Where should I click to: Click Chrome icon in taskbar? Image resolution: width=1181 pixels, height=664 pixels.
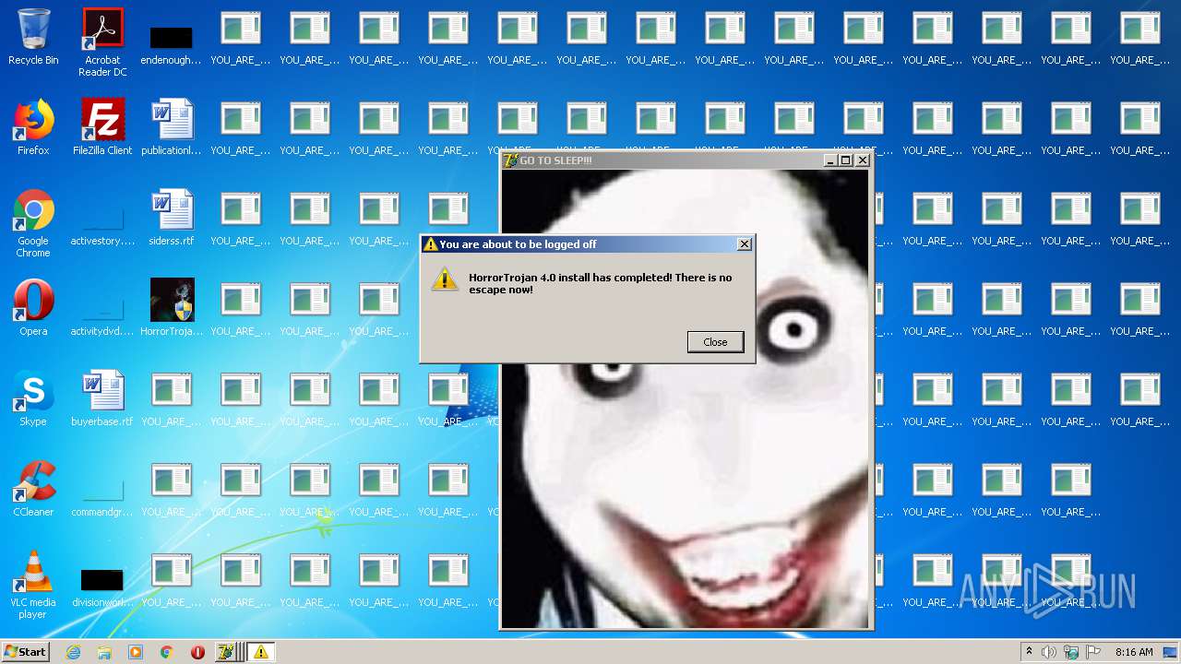(167, 652)
